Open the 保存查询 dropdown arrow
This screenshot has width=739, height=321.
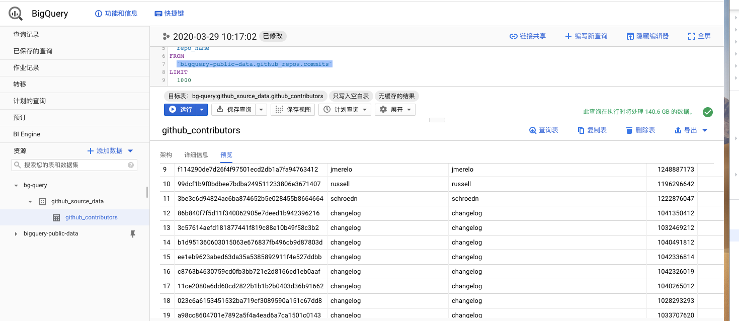(261, 110)
